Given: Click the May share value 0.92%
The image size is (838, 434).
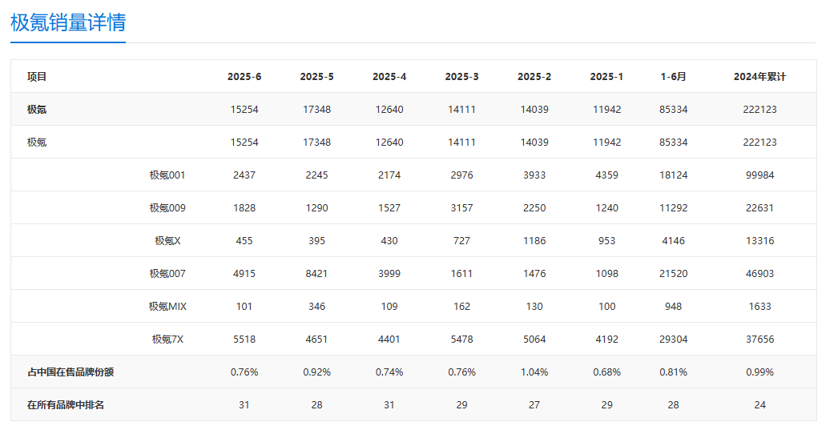Looking at the screenshot, I should 317,372.
